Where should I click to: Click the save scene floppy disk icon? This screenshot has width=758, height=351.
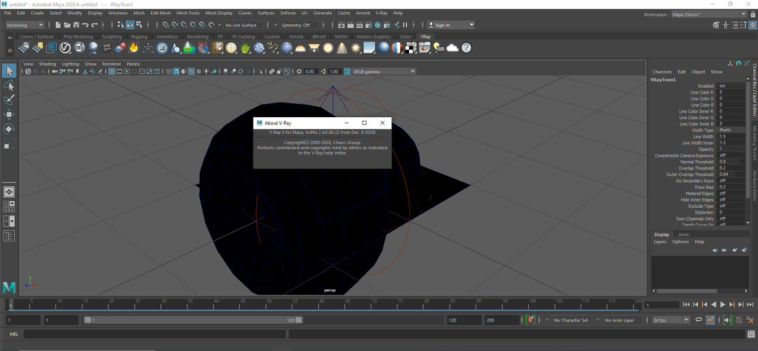pos(76,25)
